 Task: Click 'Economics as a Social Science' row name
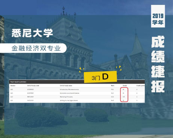tap(70, 93)
